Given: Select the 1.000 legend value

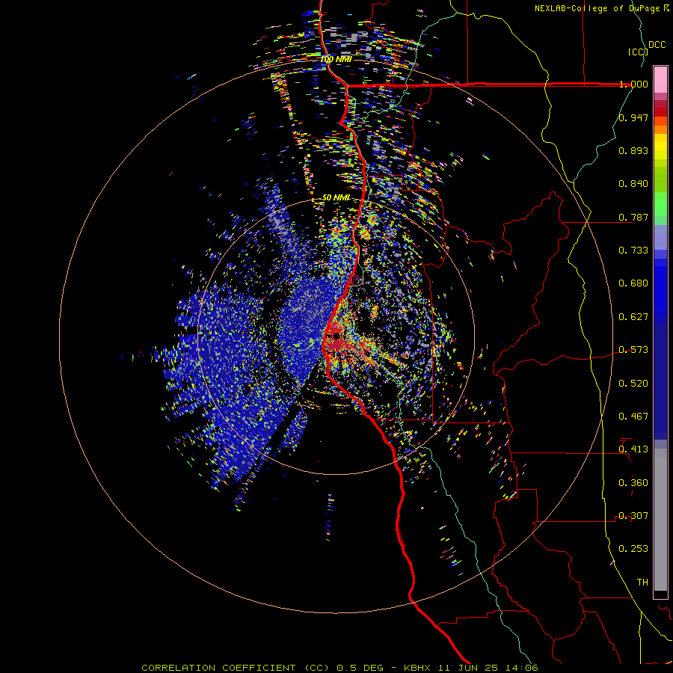Looking at the screenshot, I should (633, 84).
